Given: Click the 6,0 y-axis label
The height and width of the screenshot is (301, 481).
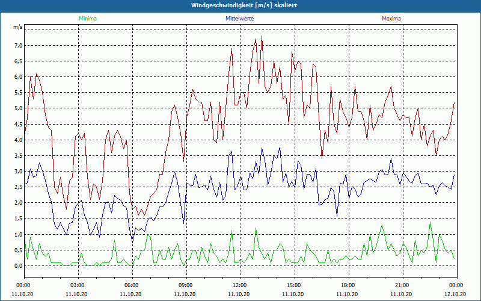Looking at the screenshot, I should pos(18,77).
